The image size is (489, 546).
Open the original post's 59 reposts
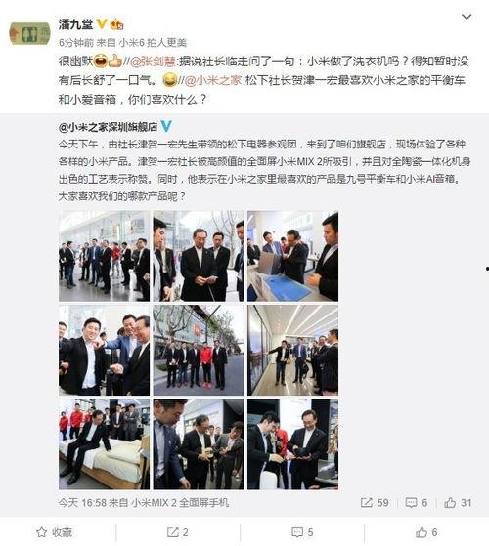click(x=375, y=502)
